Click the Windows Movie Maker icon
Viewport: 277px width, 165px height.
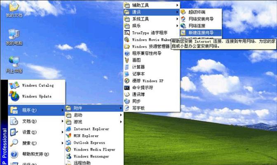click(127, 40)
